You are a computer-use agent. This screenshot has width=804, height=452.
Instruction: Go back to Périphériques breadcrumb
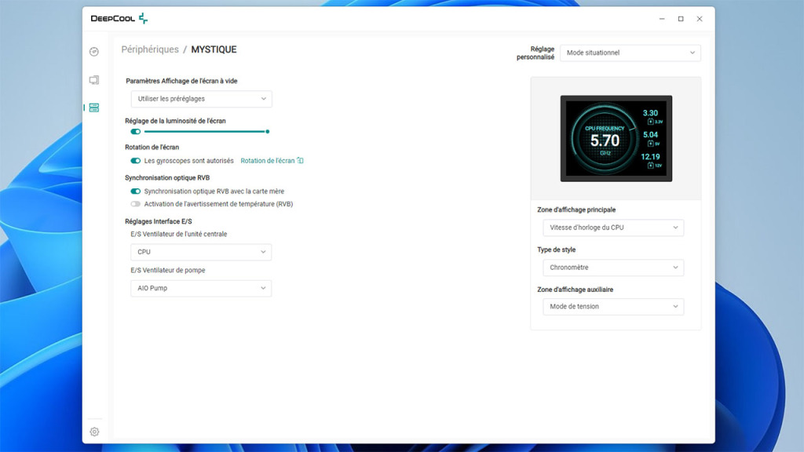(x=150, y=49)
